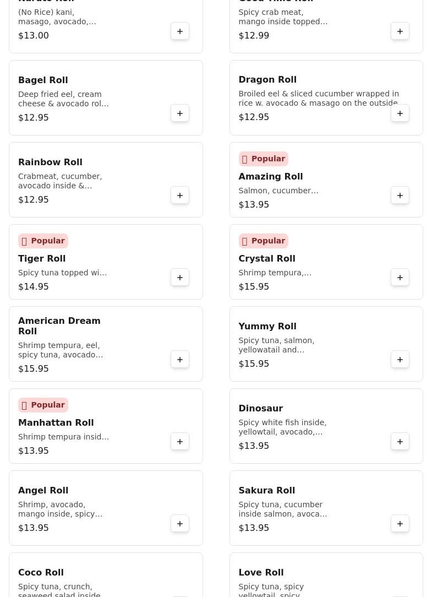Add Crystal Roll to order
This screenshot has width=432, height=597.
pos(400,278)
